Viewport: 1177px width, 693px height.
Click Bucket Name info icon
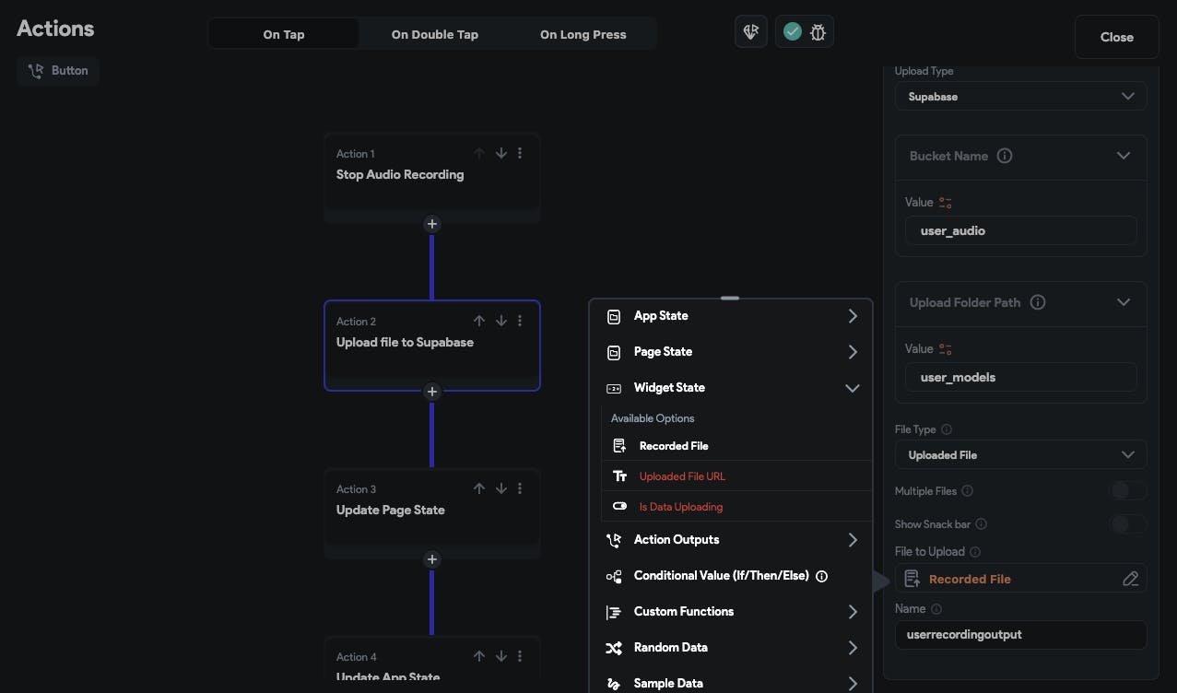coord(1005,156)
